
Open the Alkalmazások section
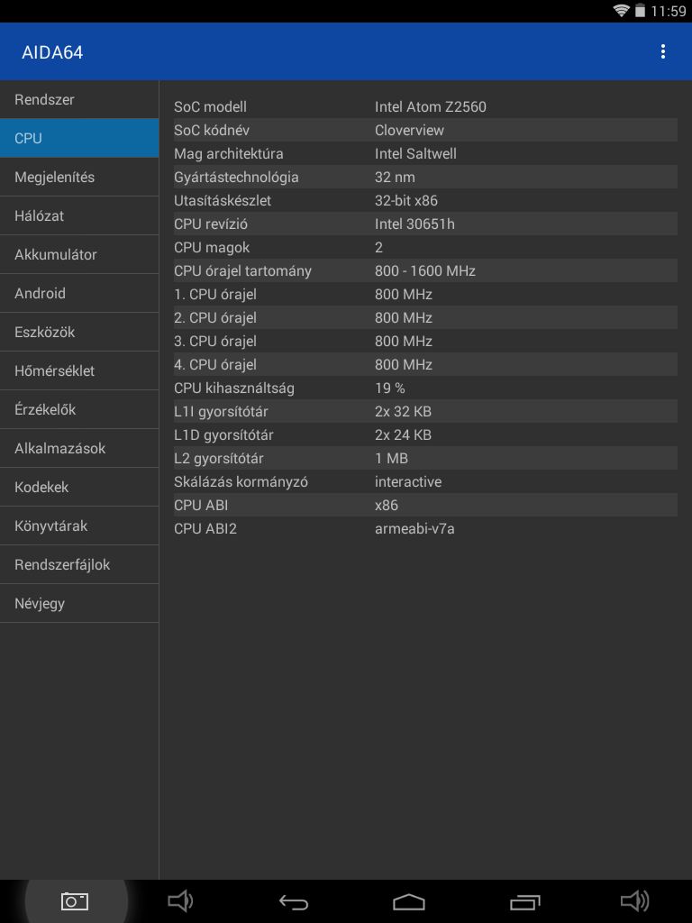(x=79, y=449)
